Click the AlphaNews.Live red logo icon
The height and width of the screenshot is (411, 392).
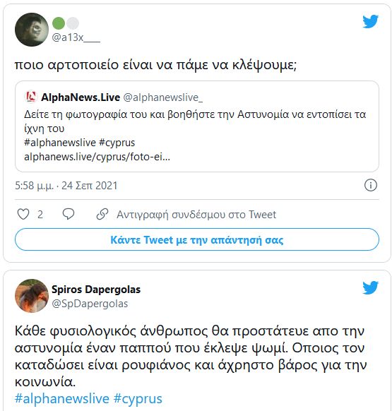[30, 97]
